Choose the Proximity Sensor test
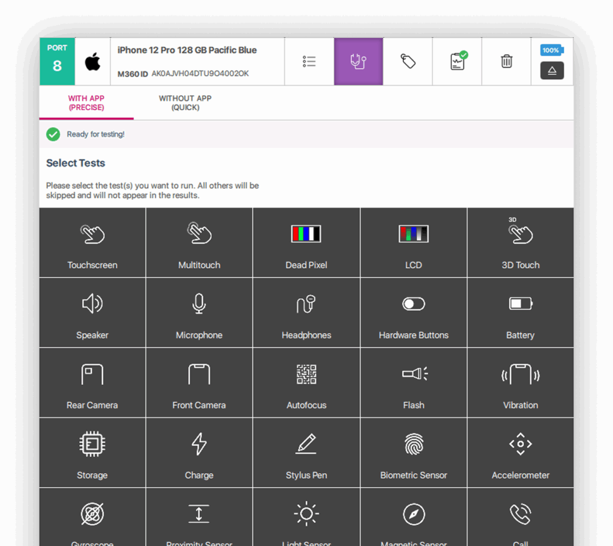 coord(199,517)
